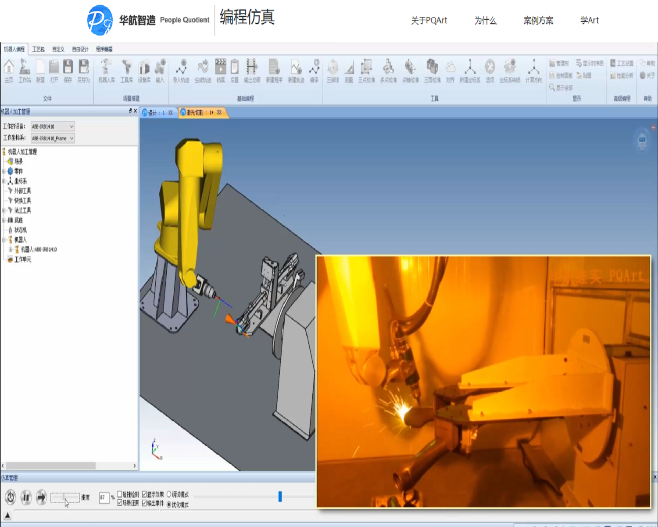Open the 三点校准 three-point calibration tool
The width and height of the screenshot is (658, 527).
(366, 70)
